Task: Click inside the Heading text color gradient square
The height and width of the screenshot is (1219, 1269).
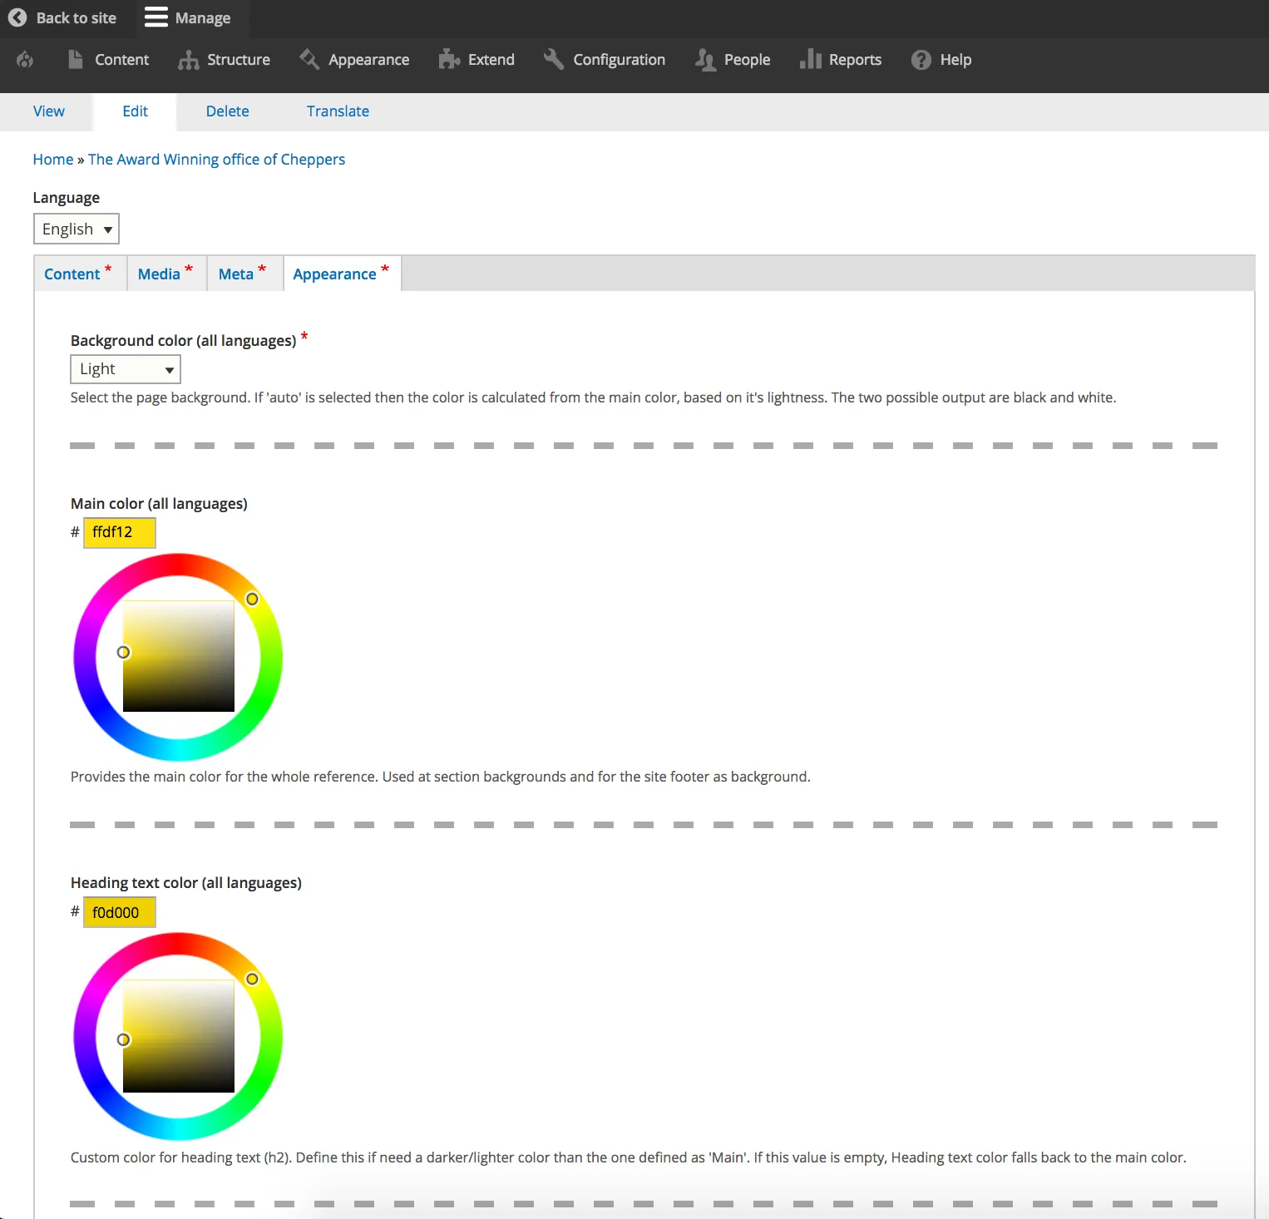Action: click(179, 1036)
